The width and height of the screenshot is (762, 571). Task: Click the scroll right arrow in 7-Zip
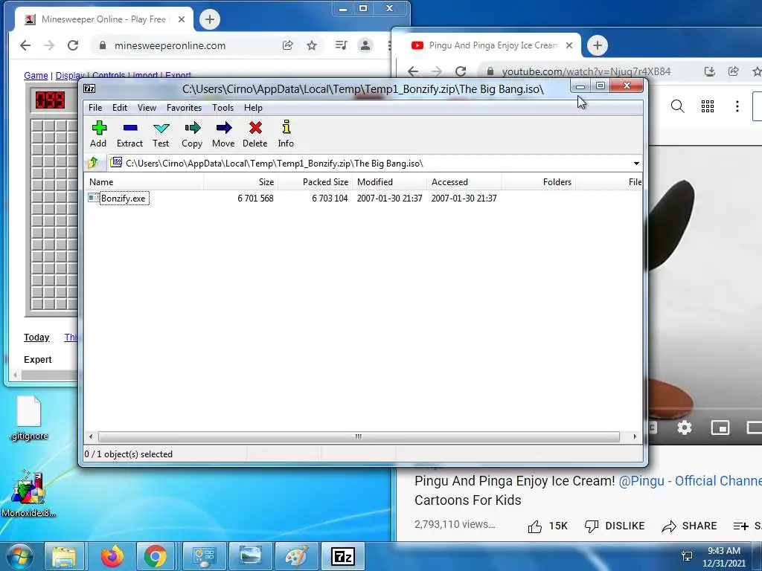tap(635, 436)
